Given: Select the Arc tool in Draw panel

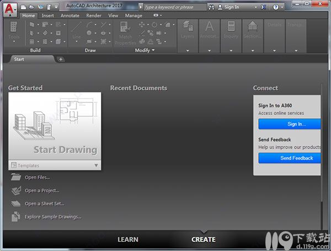Looking at the screenshot, I should (89, 24).
